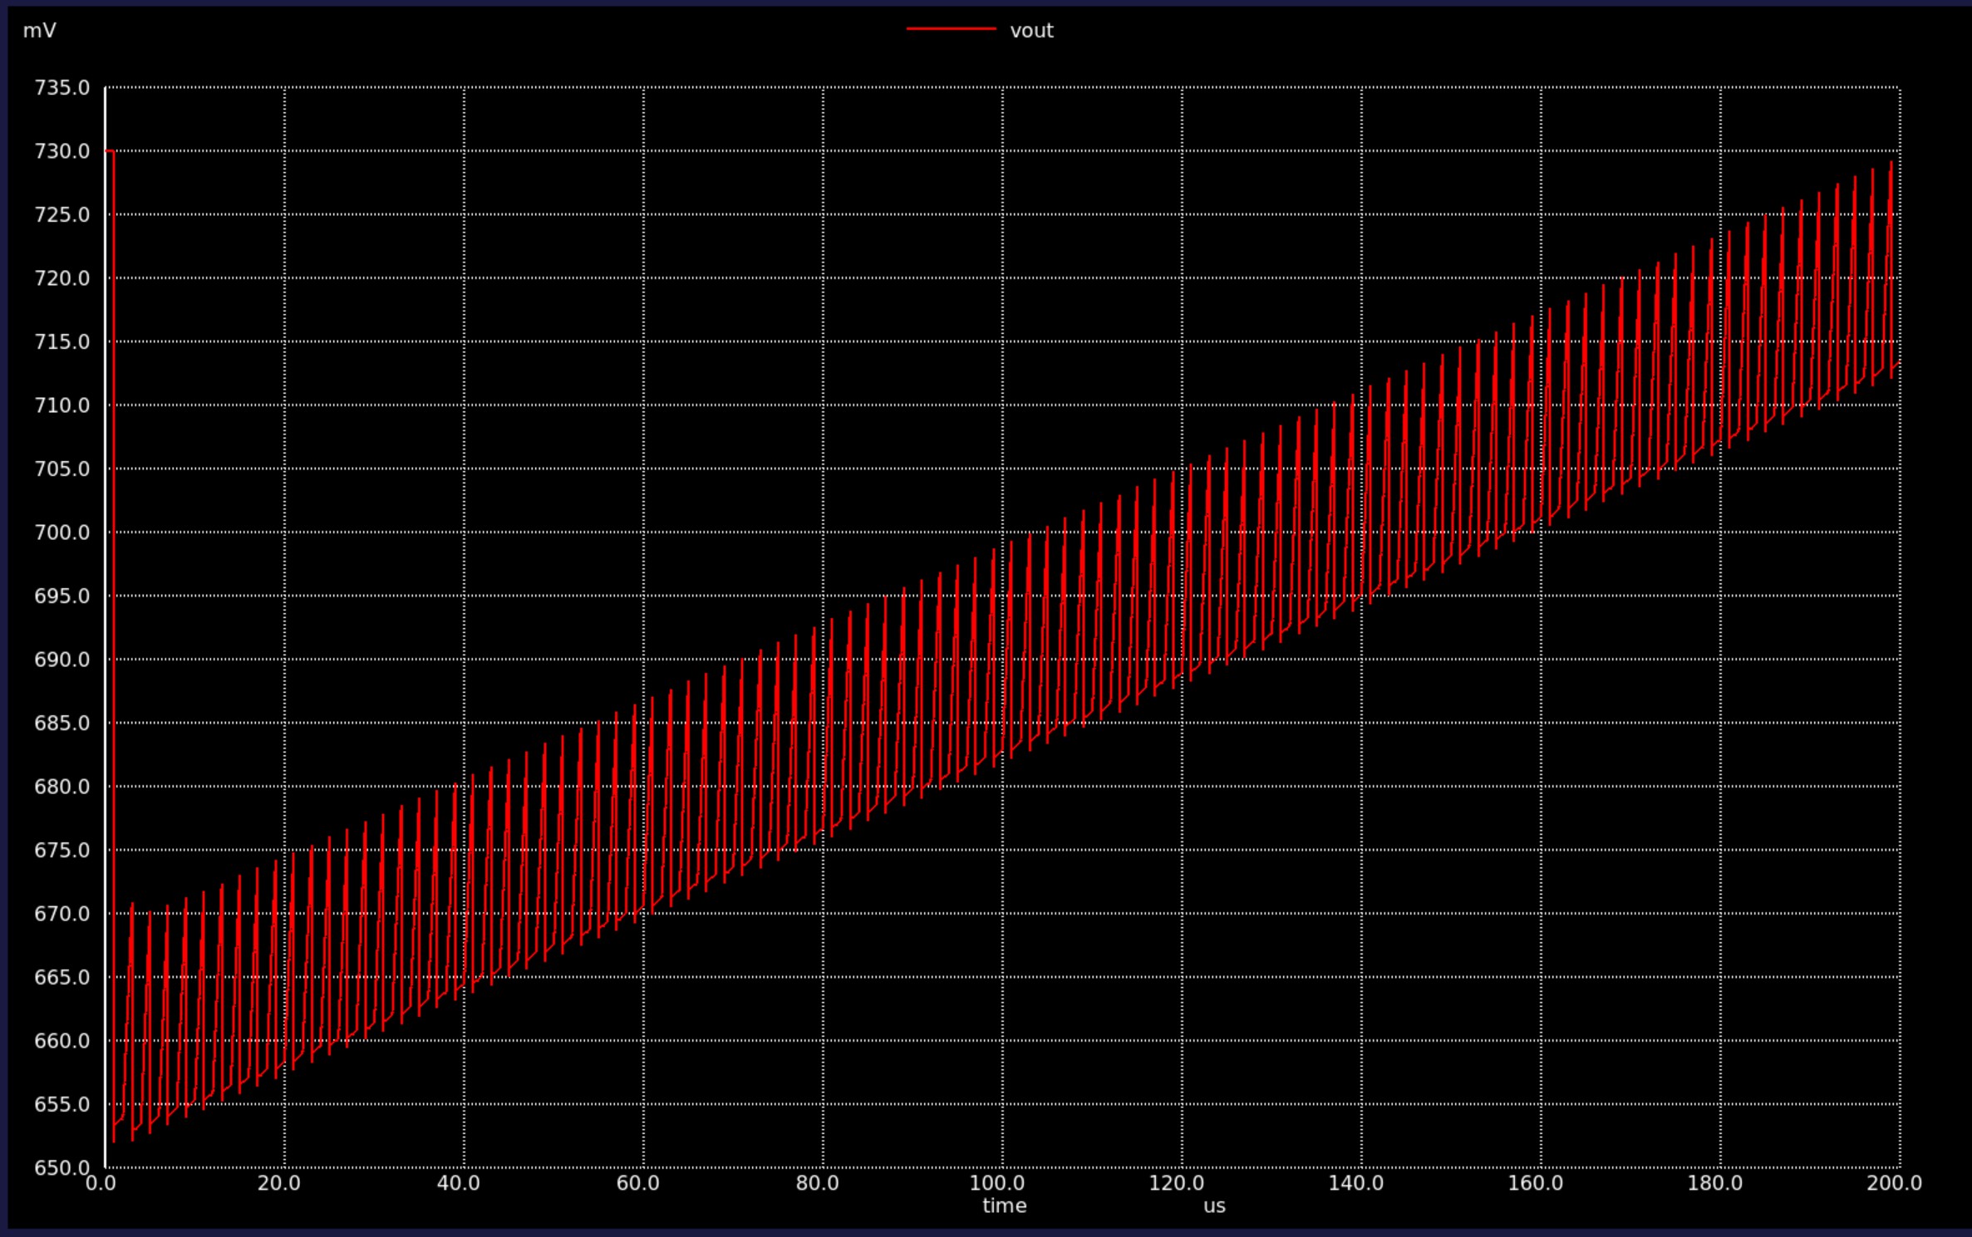Image resolution: width=1972 pixels, height=1237 pixels.
Task: Click the 690.0 y-axis tick label
Action: point(61,660)
